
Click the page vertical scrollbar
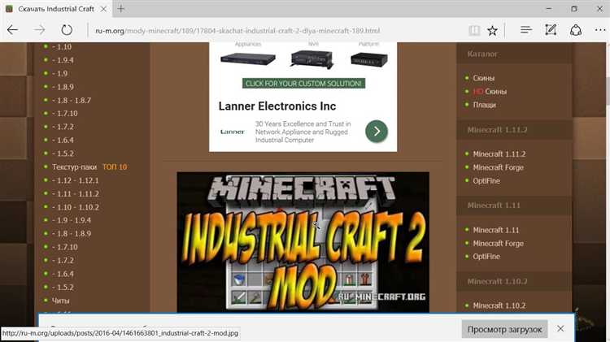(x=608, y=91)
